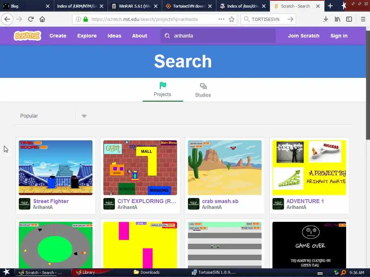370x277 pixels.
Task: Open the Street Fighter project thumbnail
Action: pyautogui.click(x=56, y=168)
